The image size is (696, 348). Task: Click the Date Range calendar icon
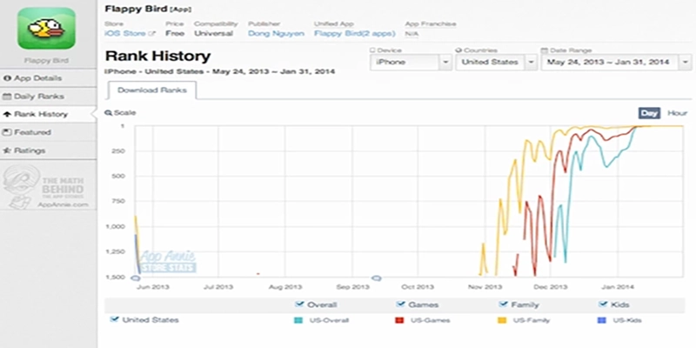[545, 50]
